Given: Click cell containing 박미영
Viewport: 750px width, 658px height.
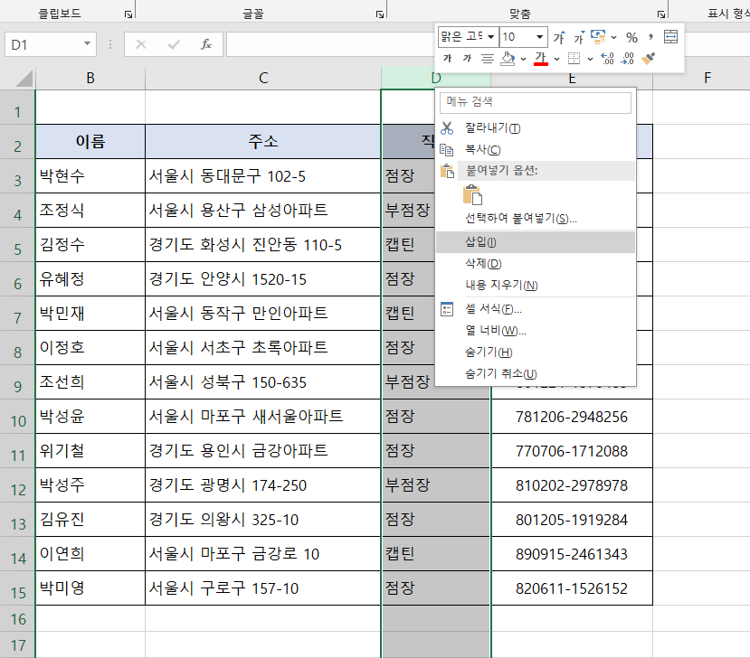Looking at the screenshot, I should coord(90,588).
